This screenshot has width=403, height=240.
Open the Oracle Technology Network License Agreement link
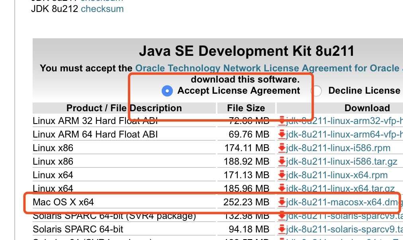tap(269, 68)
